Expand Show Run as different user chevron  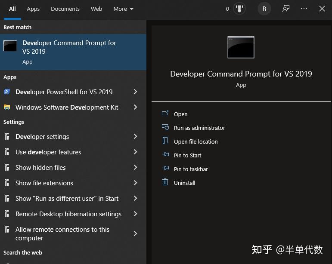(x=136, y=198)
